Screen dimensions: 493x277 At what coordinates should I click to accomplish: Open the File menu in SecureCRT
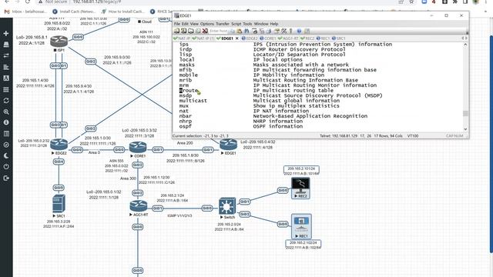point(177,24)
